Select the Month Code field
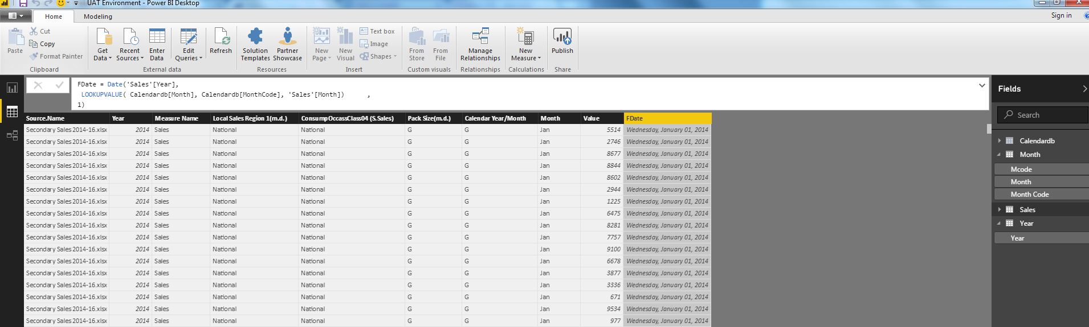 [x=1041, y=194]
